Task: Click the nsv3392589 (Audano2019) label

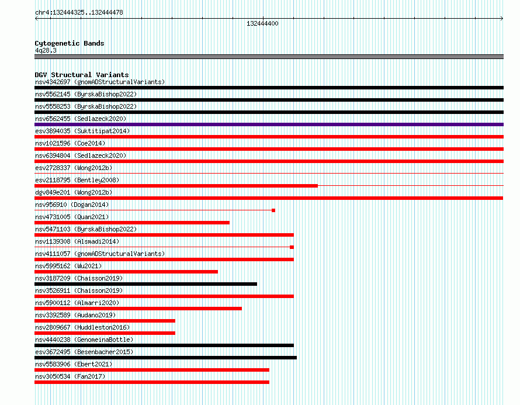Action: click(x=75, y=315)
